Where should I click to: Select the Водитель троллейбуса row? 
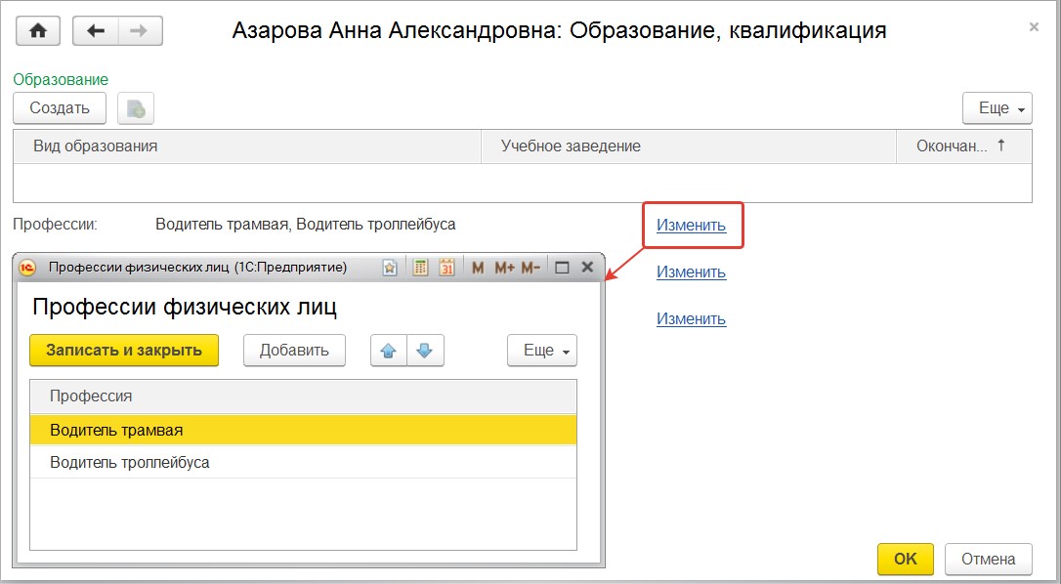click(x=303, y=463)
